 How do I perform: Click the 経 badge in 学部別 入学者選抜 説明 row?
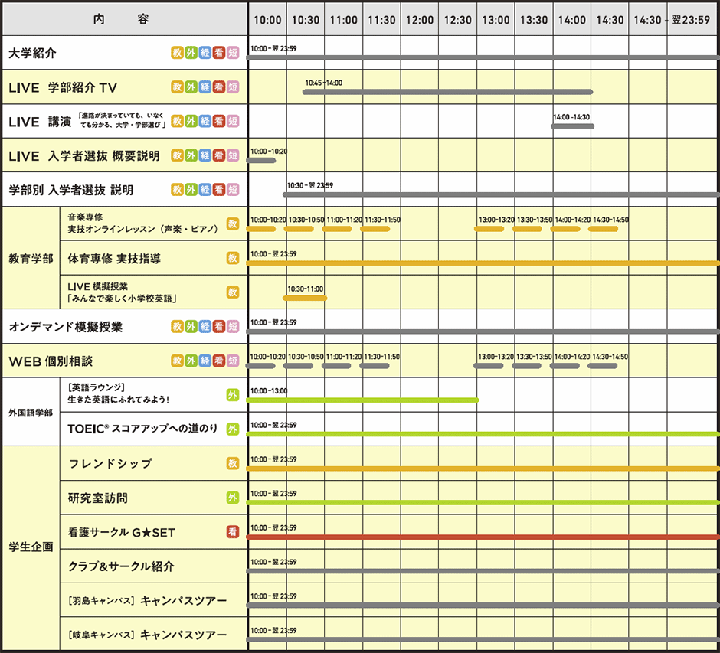[x=205, y=190]
